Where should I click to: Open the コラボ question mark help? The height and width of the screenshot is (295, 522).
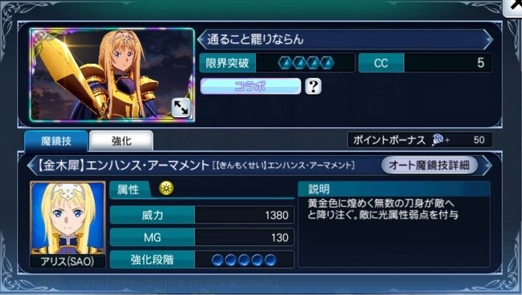313,87
